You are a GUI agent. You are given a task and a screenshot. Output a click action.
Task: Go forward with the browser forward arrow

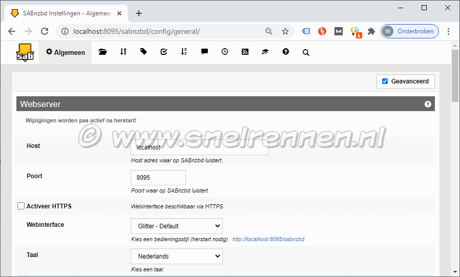(x=28, y=31)
